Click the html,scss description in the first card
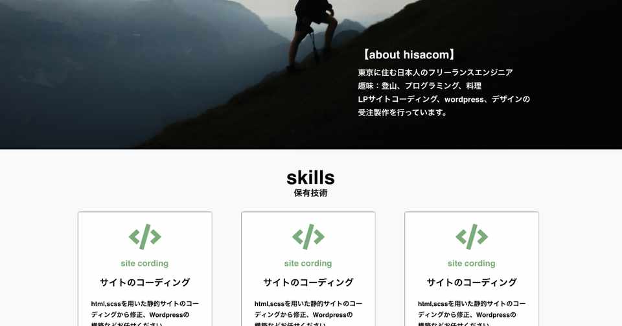 [x=144, y=313]
